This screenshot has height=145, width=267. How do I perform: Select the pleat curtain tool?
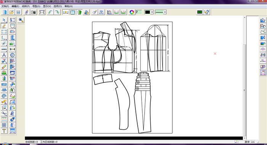point(13,131)
